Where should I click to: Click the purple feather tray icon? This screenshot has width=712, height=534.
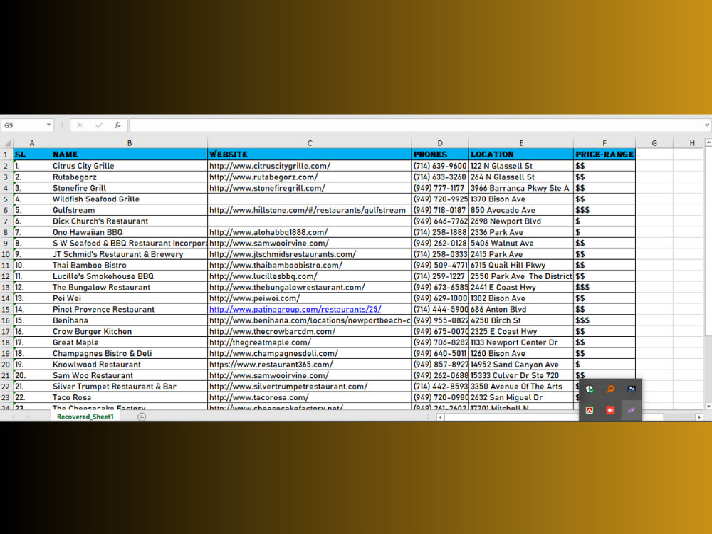click(631, 410)
